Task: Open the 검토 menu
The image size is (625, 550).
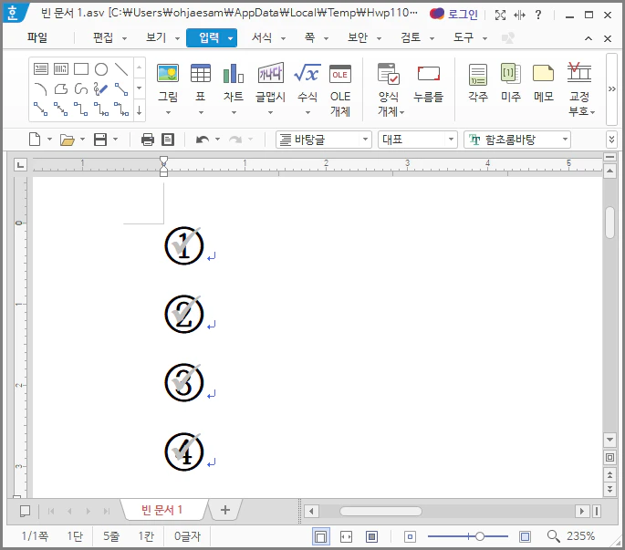Action: coord(411,38)
